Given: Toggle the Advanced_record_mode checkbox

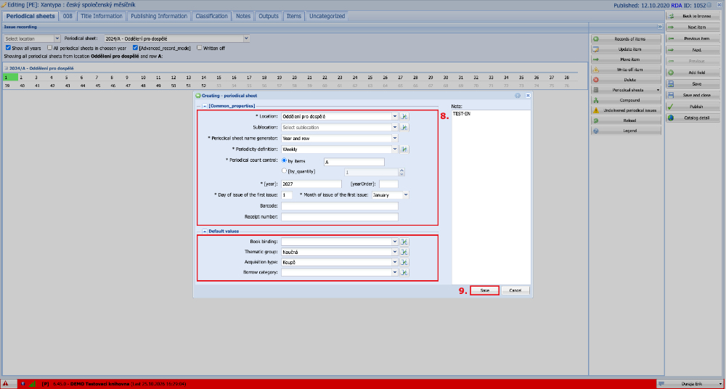Looking at the screenshot, I should tap(135, 48).
